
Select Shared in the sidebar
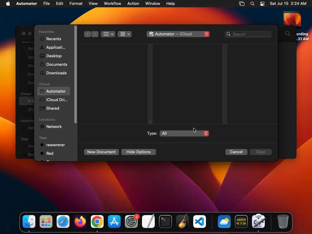[x=54, y=108]
